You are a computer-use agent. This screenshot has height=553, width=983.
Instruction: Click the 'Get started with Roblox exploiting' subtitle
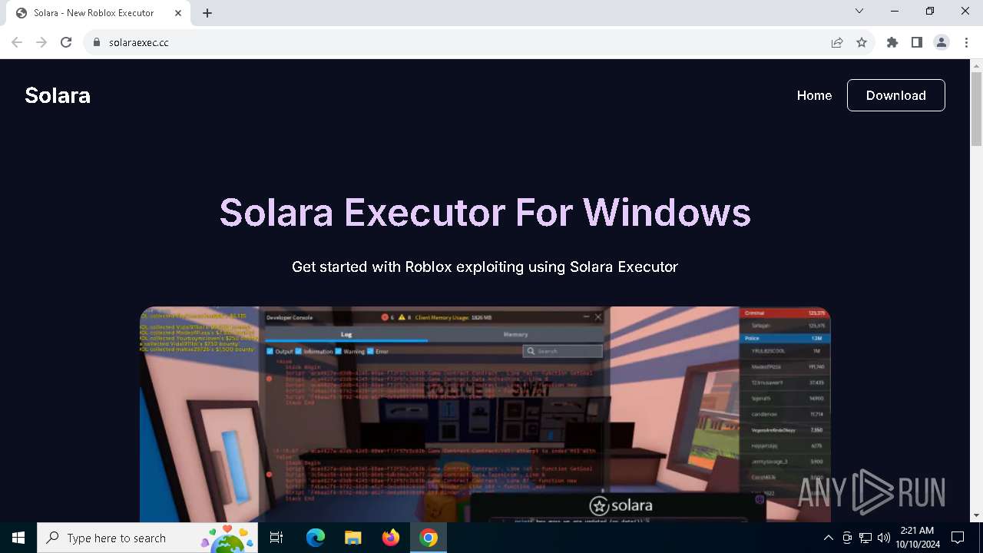click(x=485, y=267)
